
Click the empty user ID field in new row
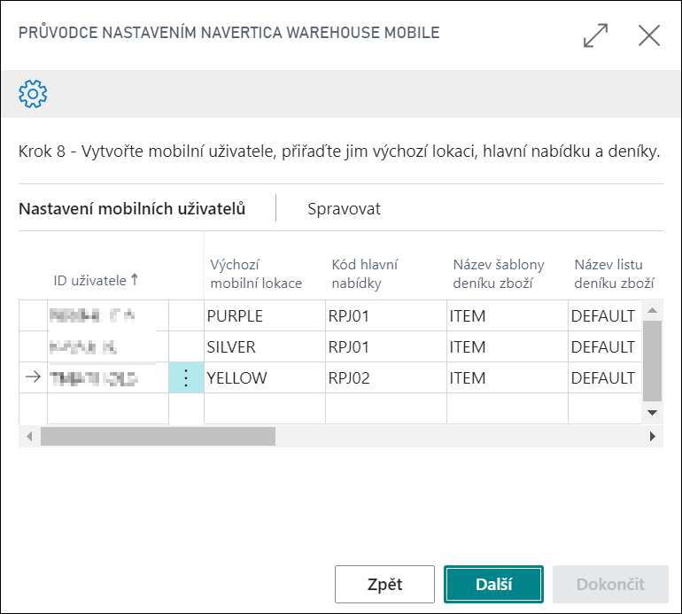tap(108, 408)
